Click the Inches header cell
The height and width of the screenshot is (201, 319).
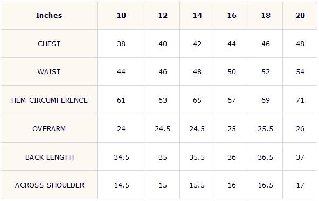point(49,16)
